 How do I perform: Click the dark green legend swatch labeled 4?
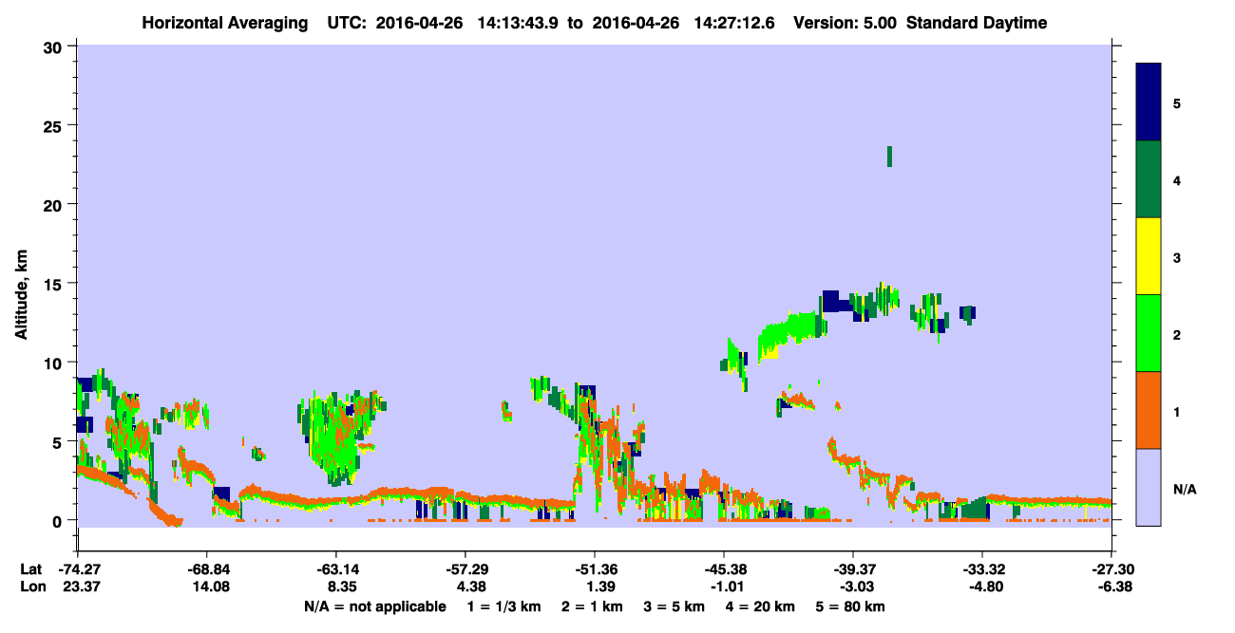(1149, 179)
